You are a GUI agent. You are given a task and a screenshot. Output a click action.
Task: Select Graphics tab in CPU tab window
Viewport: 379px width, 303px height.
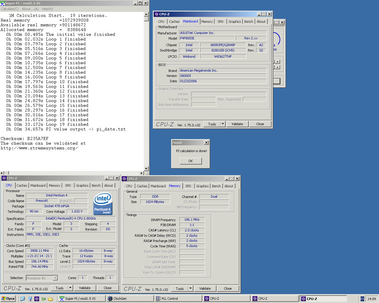click(82, 186)
